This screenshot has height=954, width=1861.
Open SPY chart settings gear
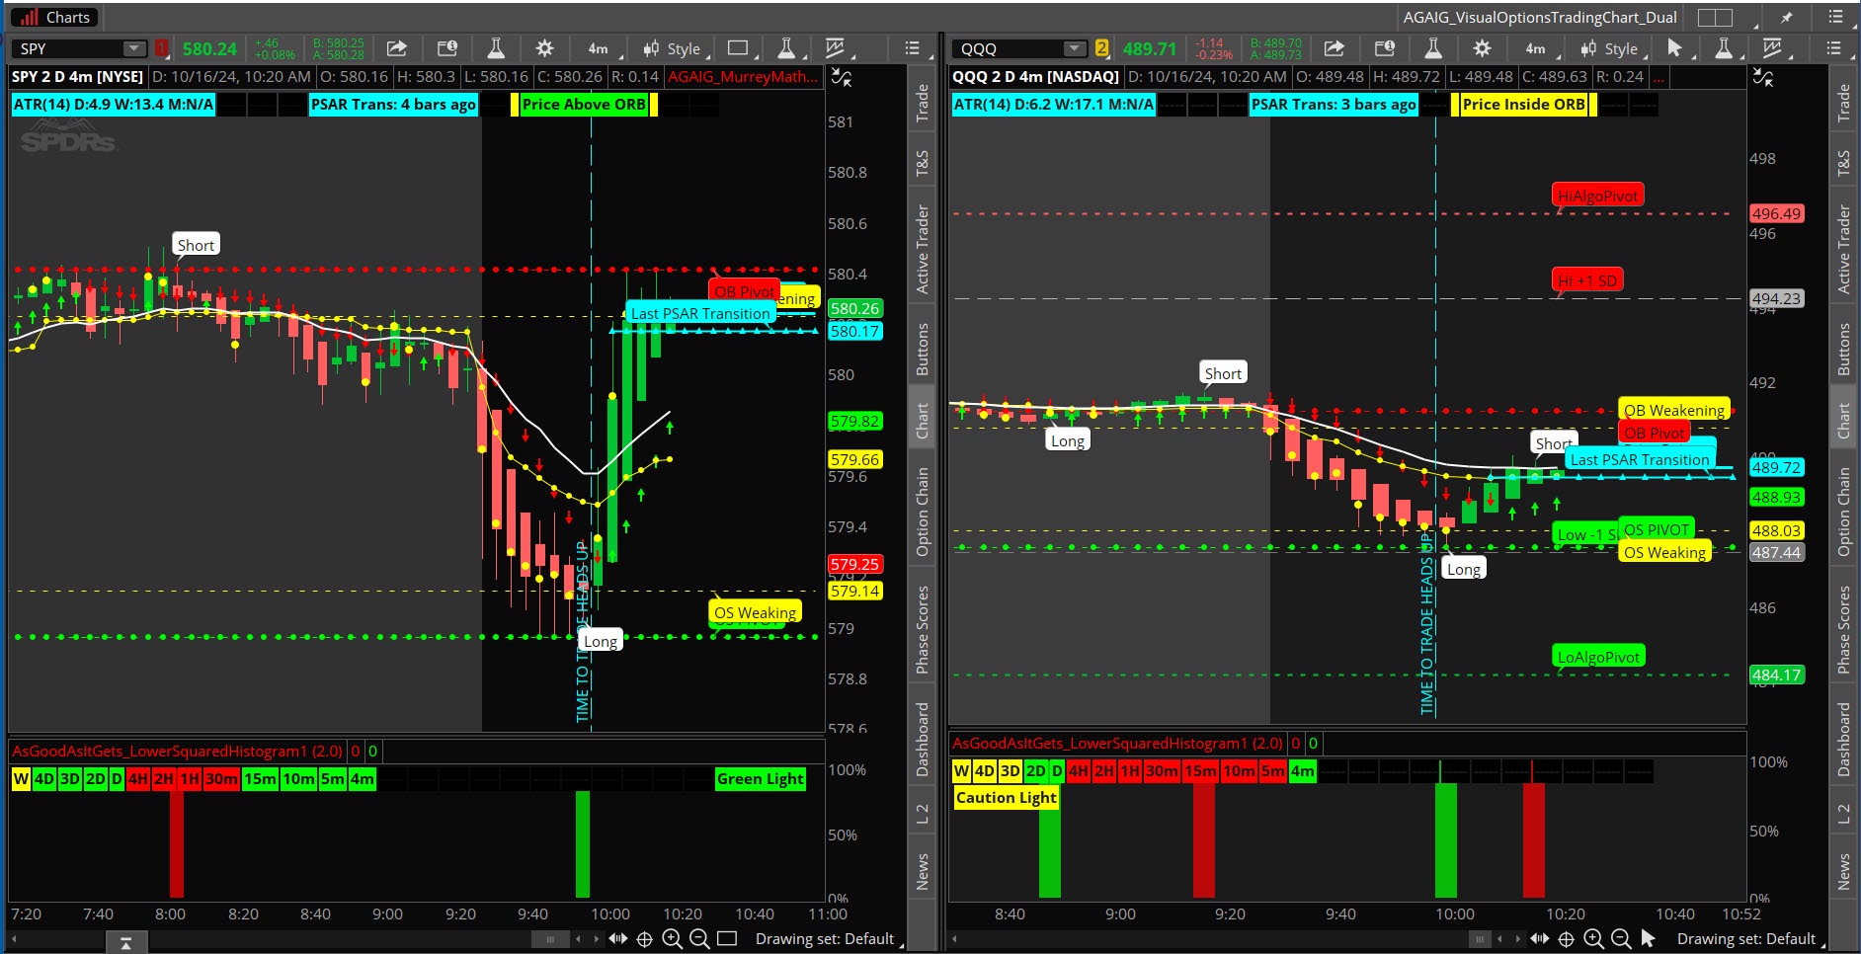click(x=544, y=48)
